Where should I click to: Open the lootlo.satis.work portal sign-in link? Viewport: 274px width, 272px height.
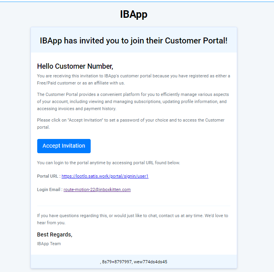tap(105, 176)
